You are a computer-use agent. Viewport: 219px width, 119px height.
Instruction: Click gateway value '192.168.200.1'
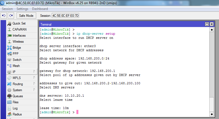click(x=102, y=71)
